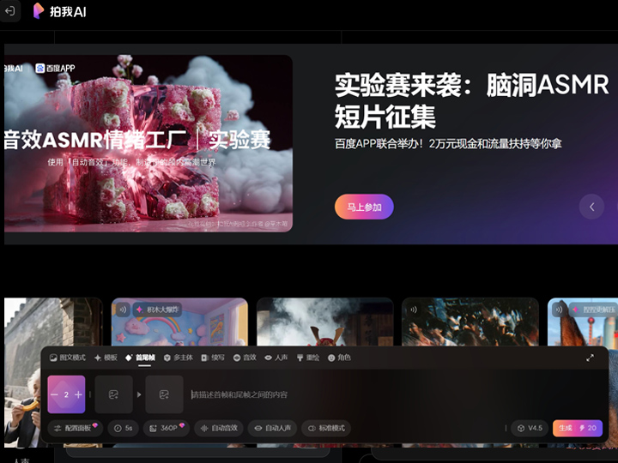Switch to the 重绘 tab
This screenshot has width=618, height=463.
(308, 358)
